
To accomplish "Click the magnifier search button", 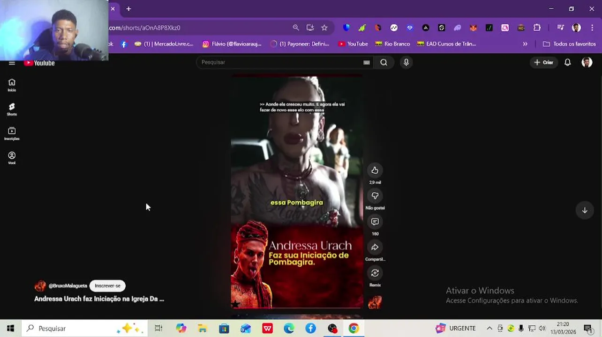I will (384, 62).
